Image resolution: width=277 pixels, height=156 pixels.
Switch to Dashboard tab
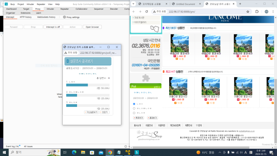(11, 9)
